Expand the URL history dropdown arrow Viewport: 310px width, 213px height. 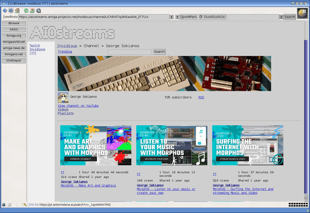tap(172, 17)
